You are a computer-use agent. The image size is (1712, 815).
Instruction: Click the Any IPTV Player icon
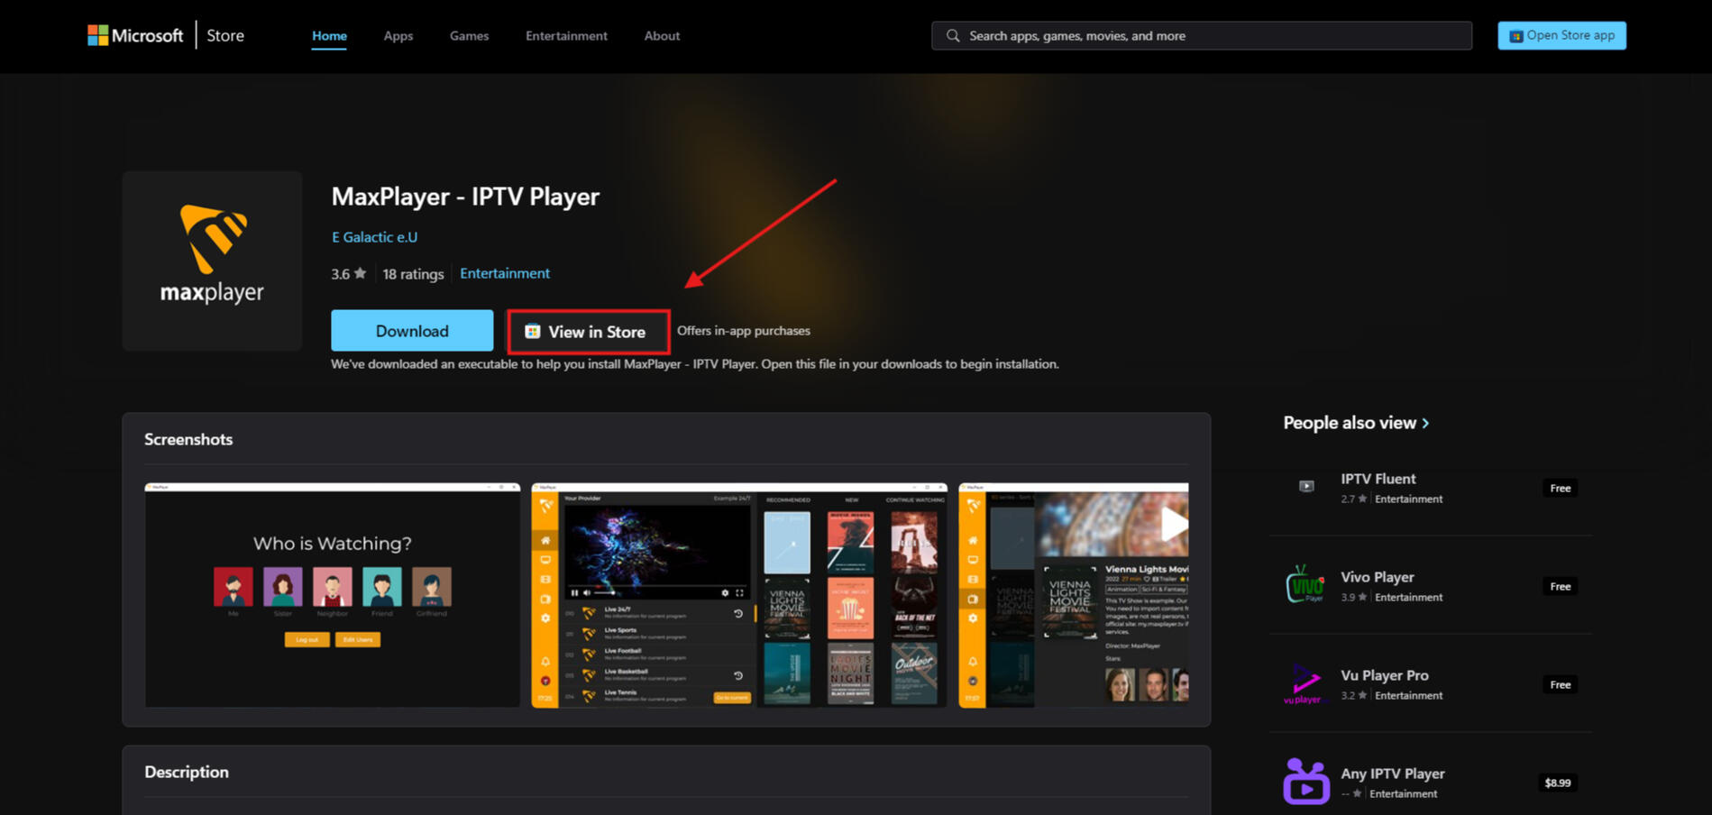point(1305,782)
